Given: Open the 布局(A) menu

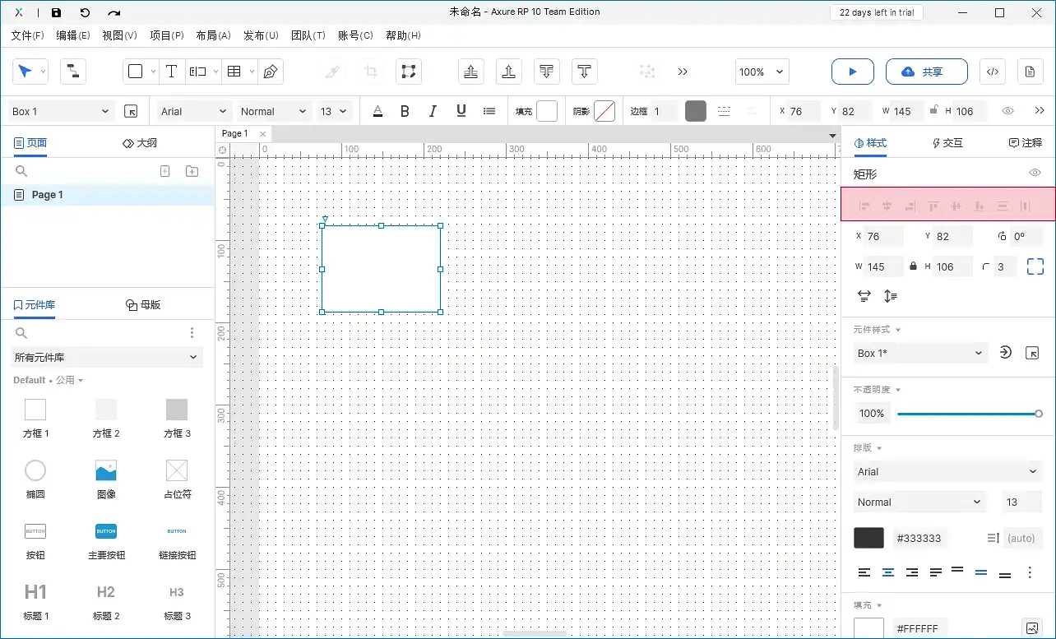Looking at the screenshot, I should point(213,35).
